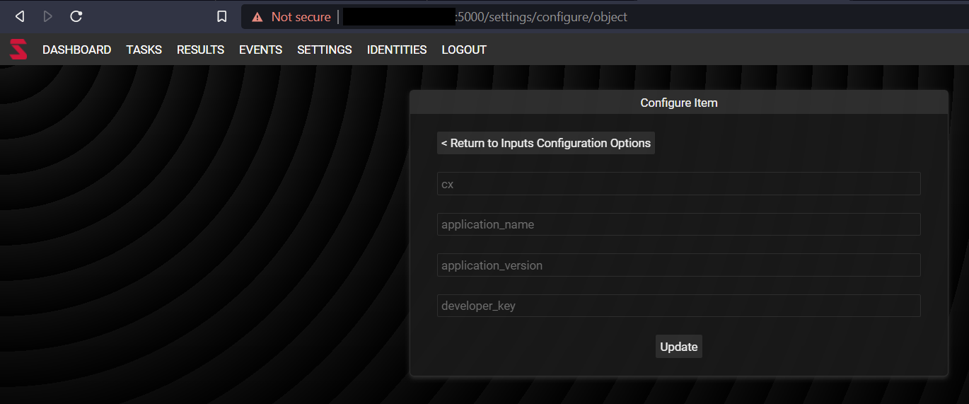This screenshot has width=969, height=404.
Task: Click the Not secure warning triangle icon
Action: (257, 17)
